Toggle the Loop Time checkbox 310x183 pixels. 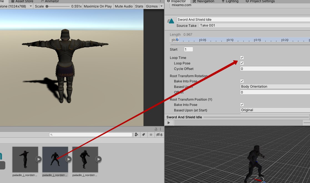coord(242,57)
